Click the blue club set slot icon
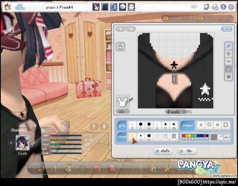This screenshot has width=238, height=186. coord(113,7)
